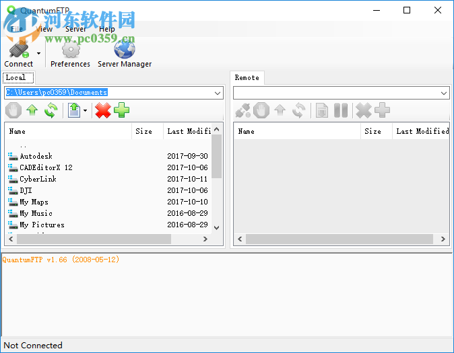The width and height of the screenshot is (454, 353).
Task: Click remote horizontal scroll right arrow
Action: (x=443, y=239)
